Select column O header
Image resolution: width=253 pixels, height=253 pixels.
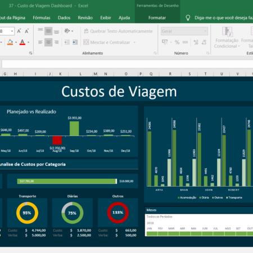(x=126, y=74)
